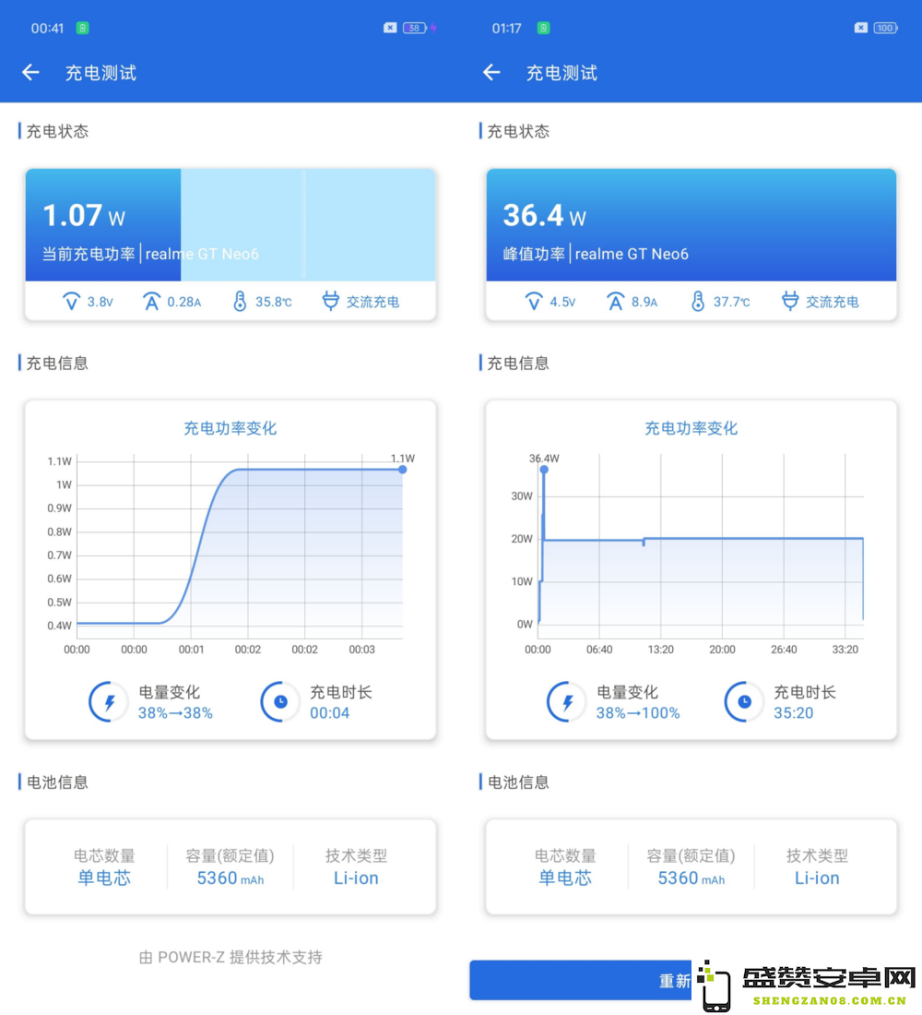Click the voltage icon beside 3.8V
922x1015 pixels.
[x=71, y=301]
